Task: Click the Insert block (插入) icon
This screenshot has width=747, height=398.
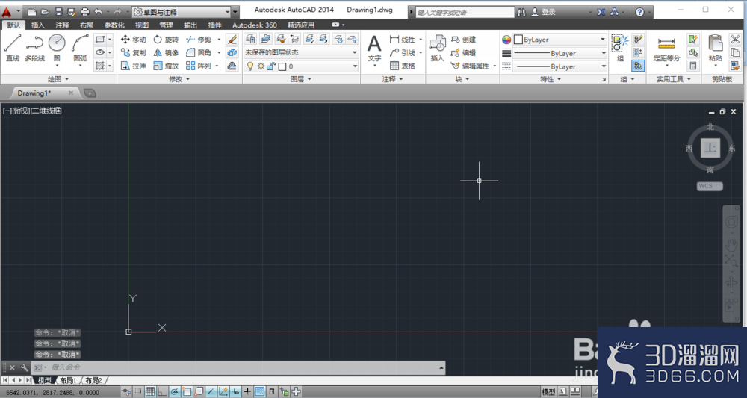Action: point(437,48)
